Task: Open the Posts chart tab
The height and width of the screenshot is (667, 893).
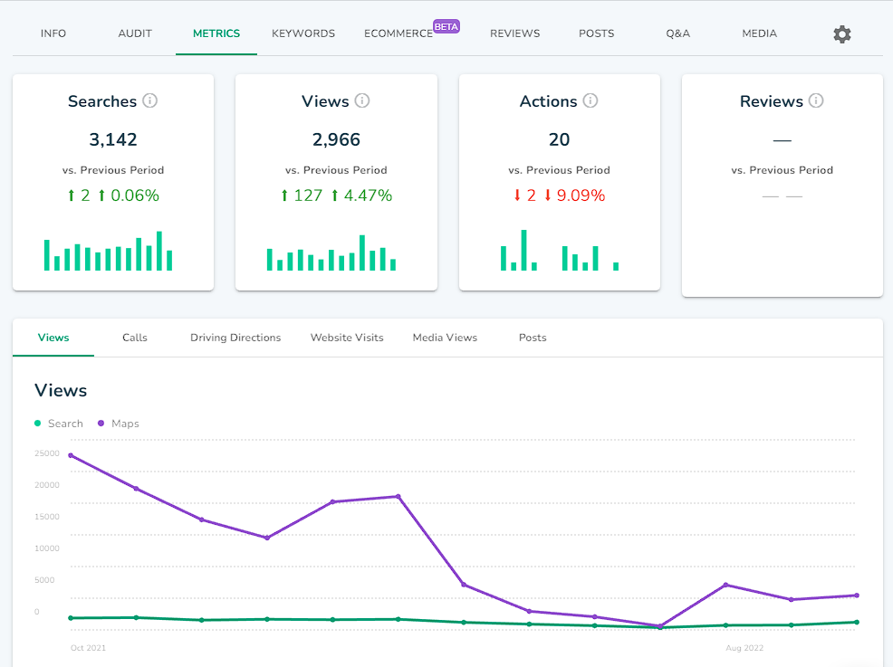Action: coord(533,338)
